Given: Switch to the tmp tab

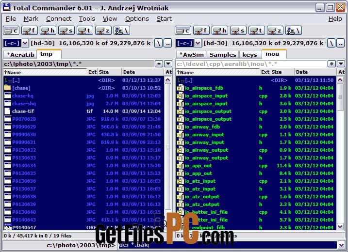Looking at the screenshot, I should (x=49, y=54).
